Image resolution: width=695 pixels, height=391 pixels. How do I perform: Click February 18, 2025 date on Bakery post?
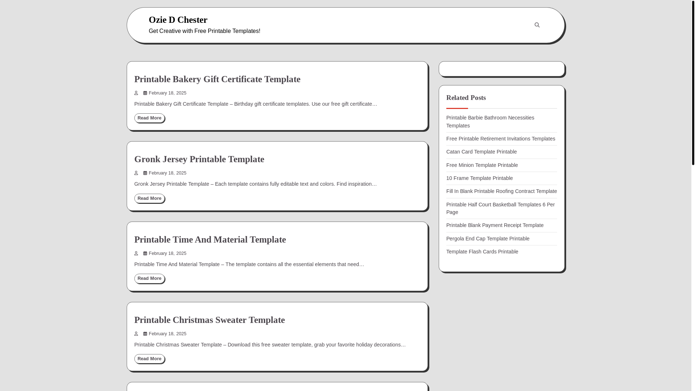coord(168,93)
